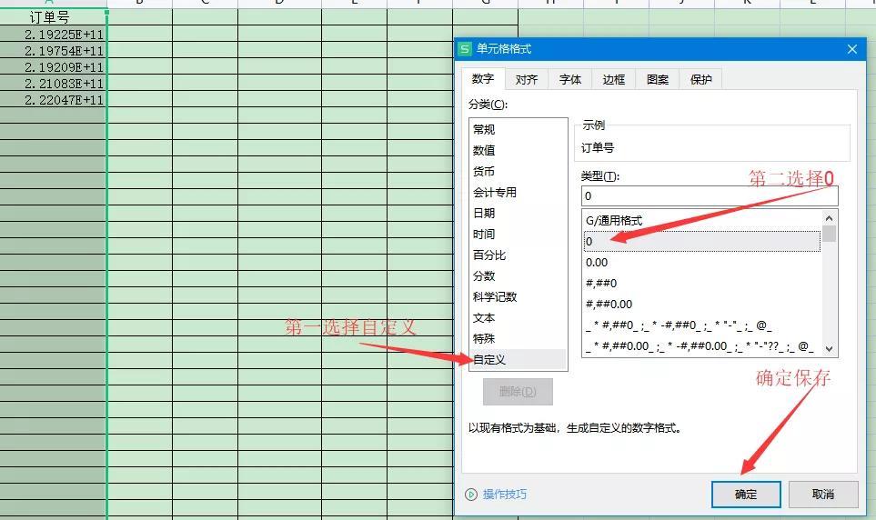Select the 文本 category

click(x=518, y=318)
